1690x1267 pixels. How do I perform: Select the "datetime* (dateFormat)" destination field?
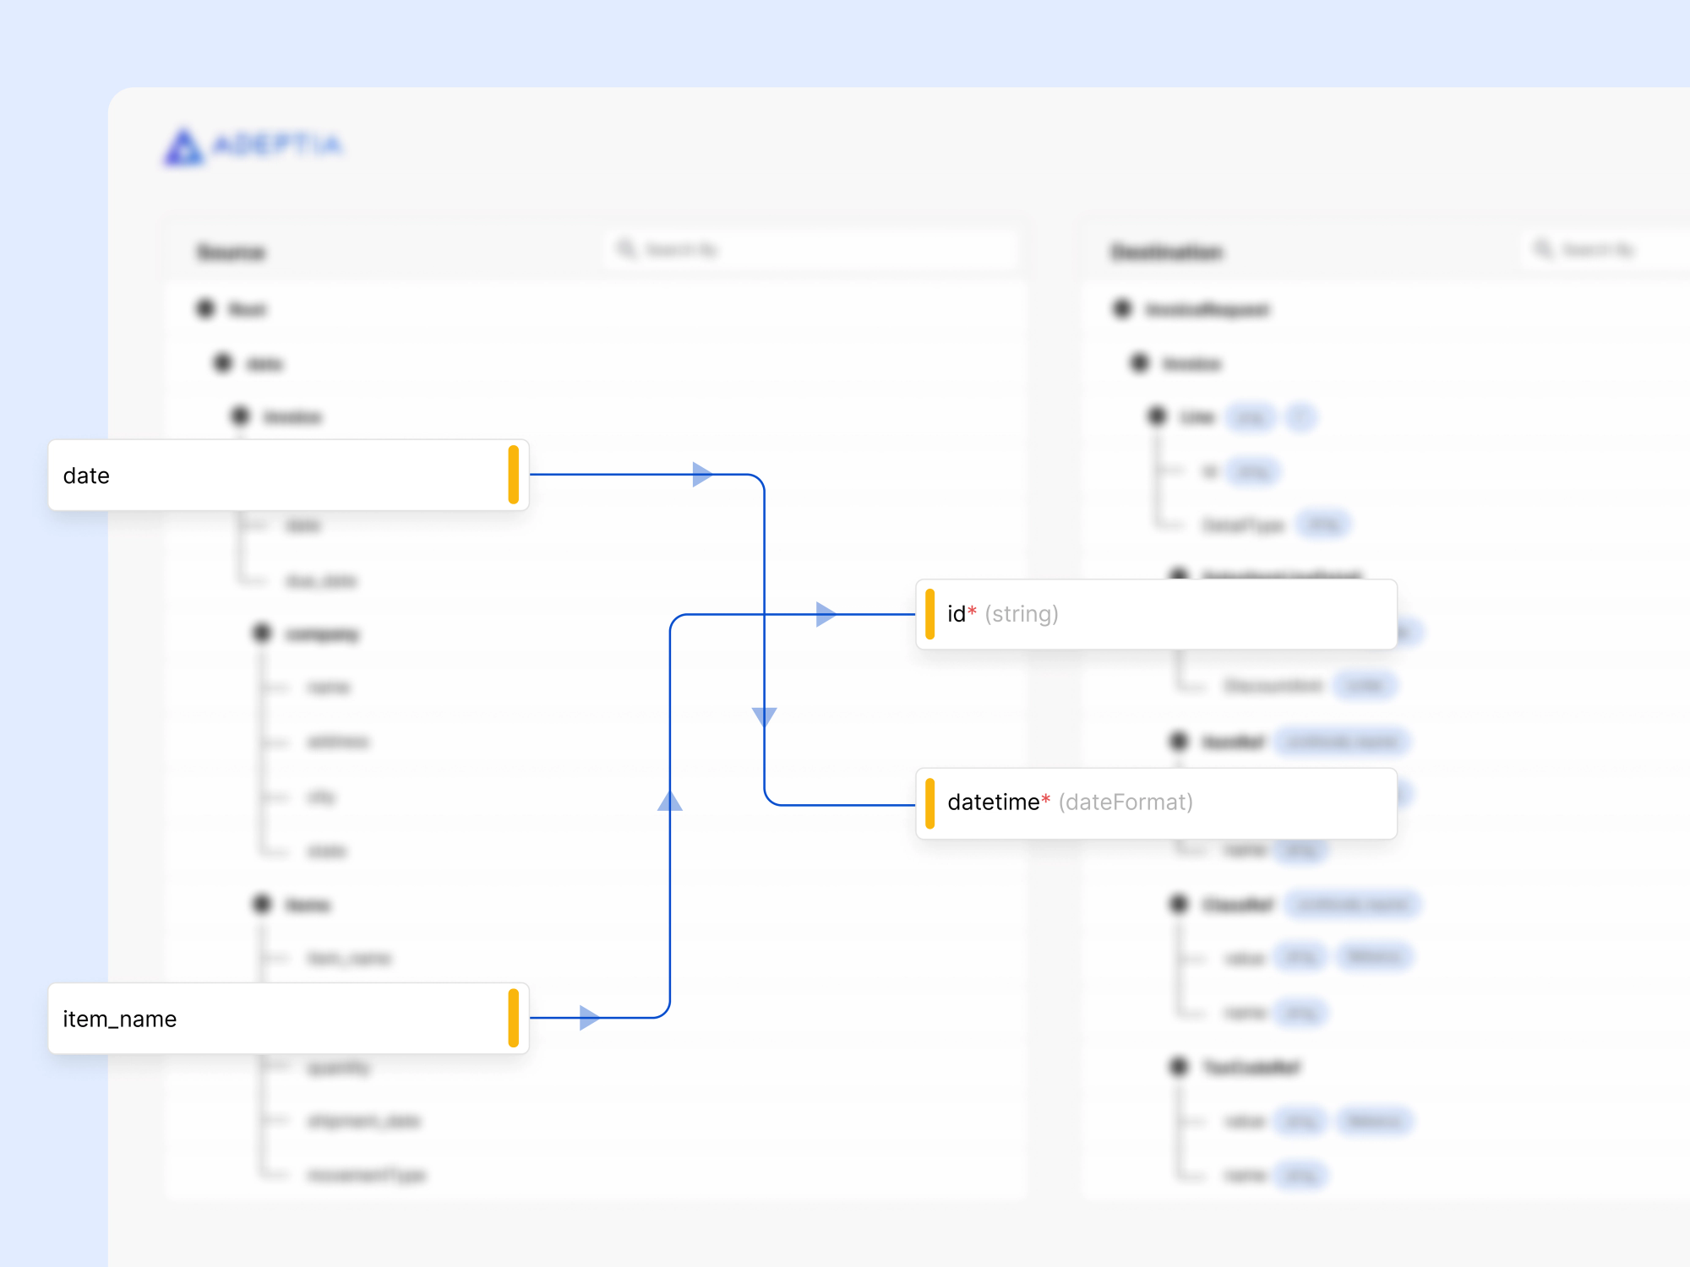[x=1156, y=802]
